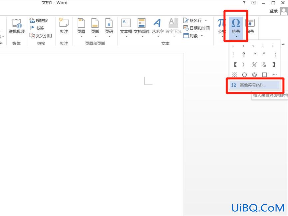
Task: Add a bookmark (书签)
Action: point(37,28)
